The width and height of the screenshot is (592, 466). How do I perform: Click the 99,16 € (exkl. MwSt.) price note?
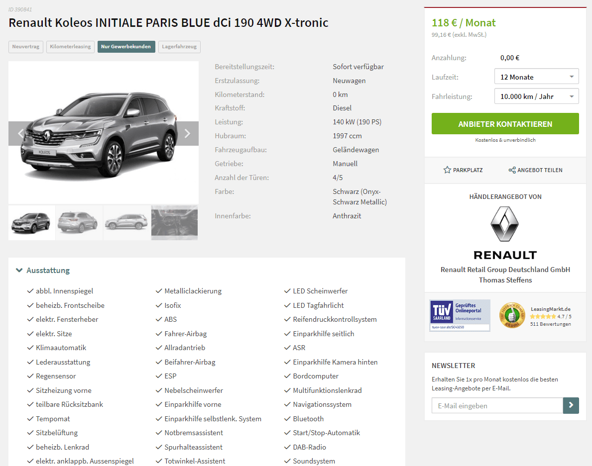click(x=459, y=35)
